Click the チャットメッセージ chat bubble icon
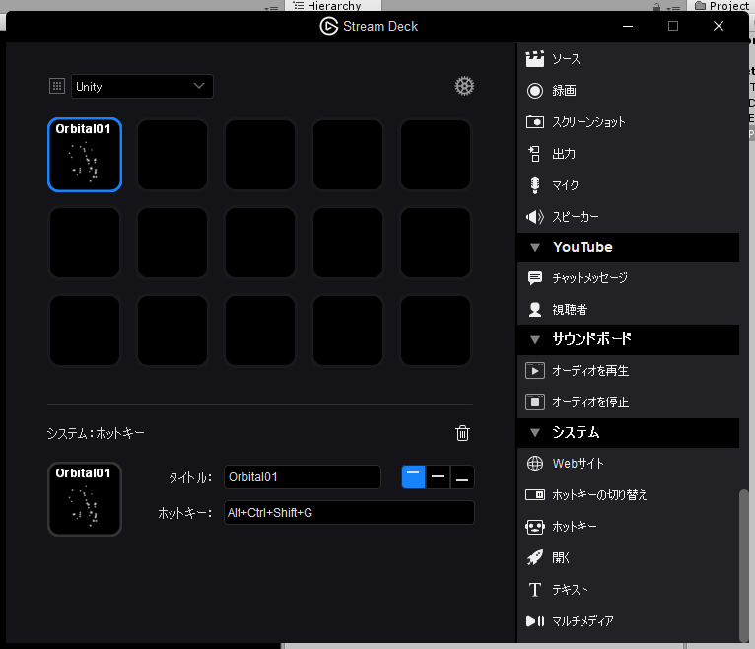Viewport: 755px width, 649px height. tap(535, 278)
